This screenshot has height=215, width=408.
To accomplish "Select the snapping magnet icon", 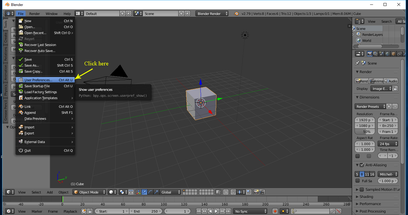I will coord(233,192).
